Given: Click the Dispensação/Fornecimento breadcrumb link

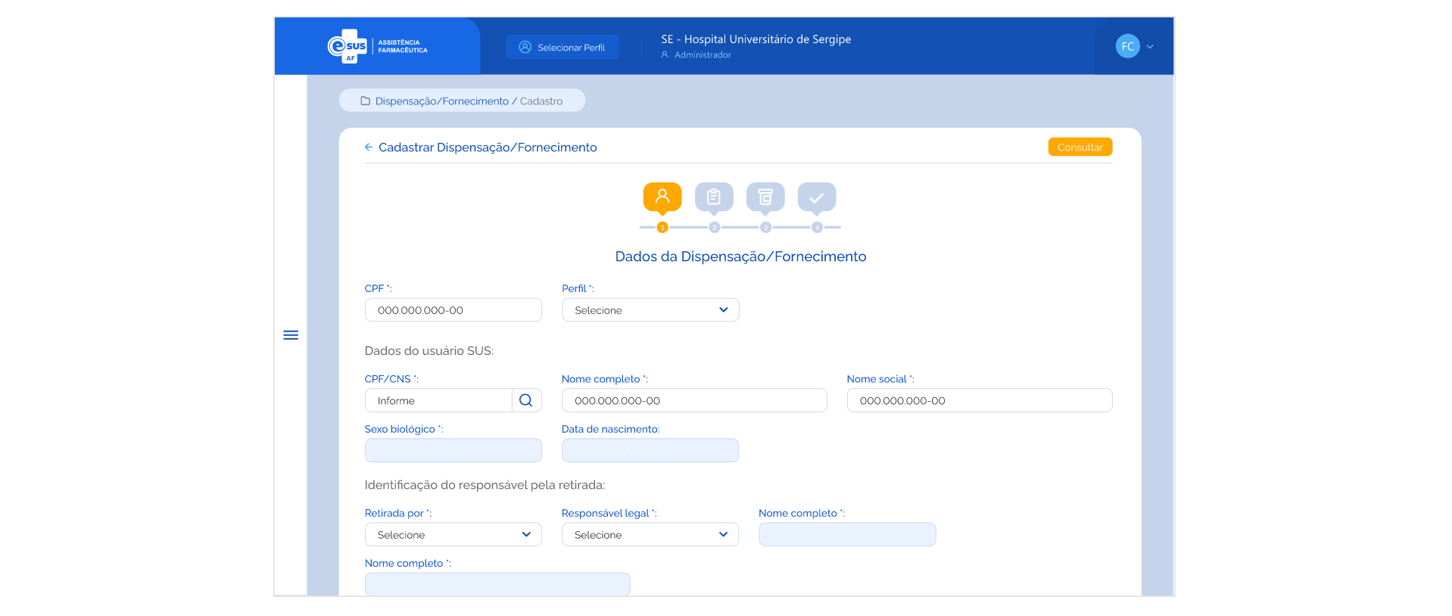Looking at the screenshot, I should [441, 101].
